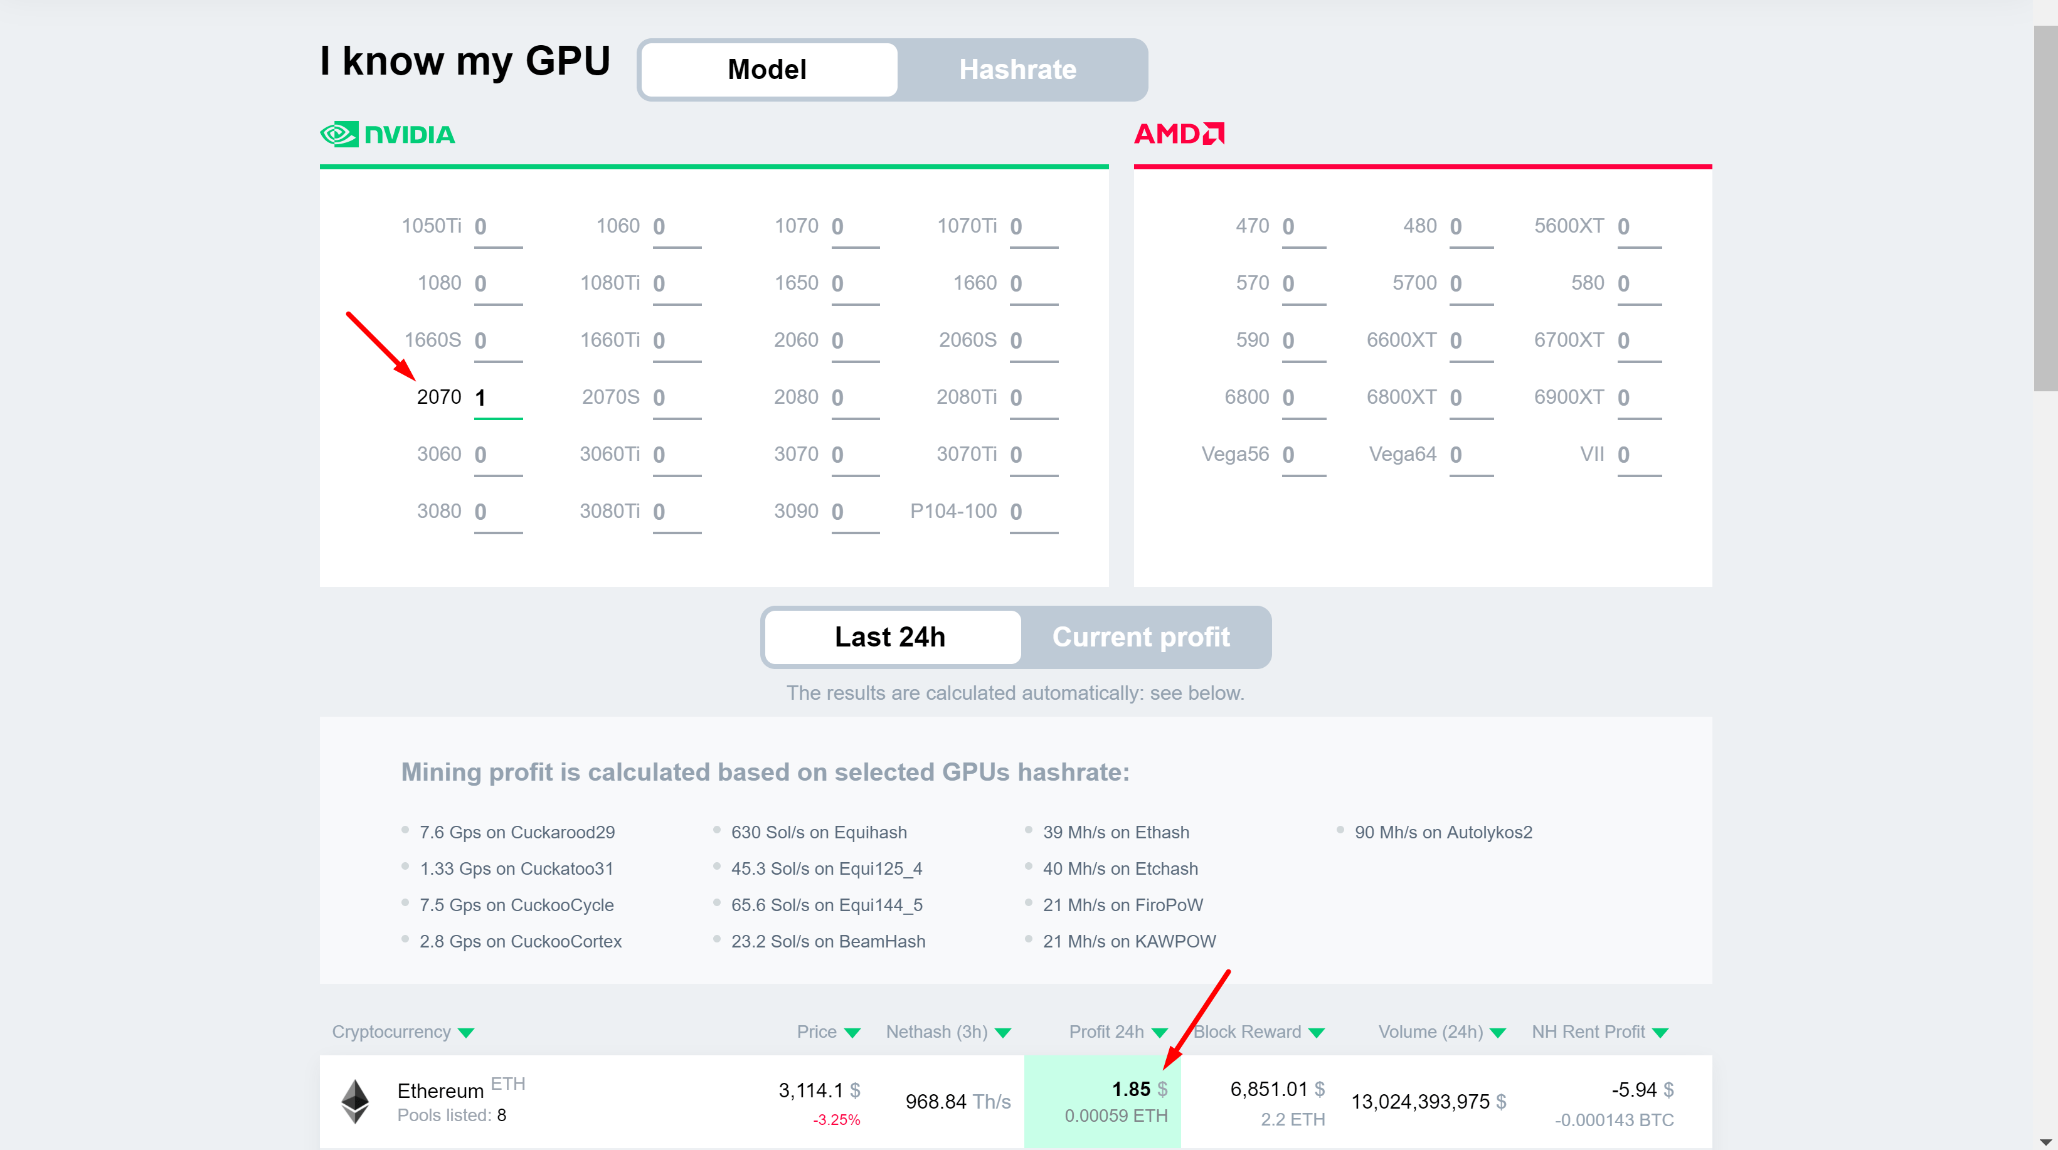Select Current profit calculation mode
This screenshot has width=2058, height=1150.
1140,637
